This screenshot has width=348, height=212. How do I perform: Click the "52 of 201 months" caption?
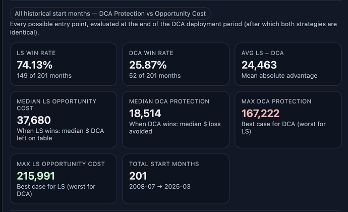pos(155,76)
